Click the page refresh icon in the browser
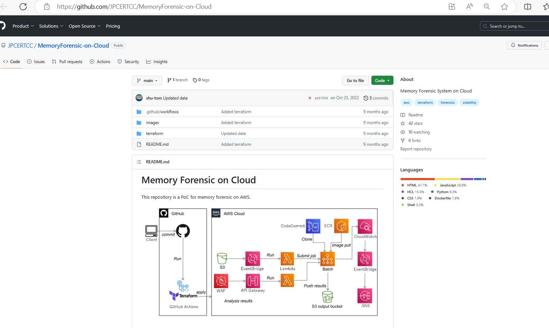This screenshot has width=549, height=328. [23, 6]
